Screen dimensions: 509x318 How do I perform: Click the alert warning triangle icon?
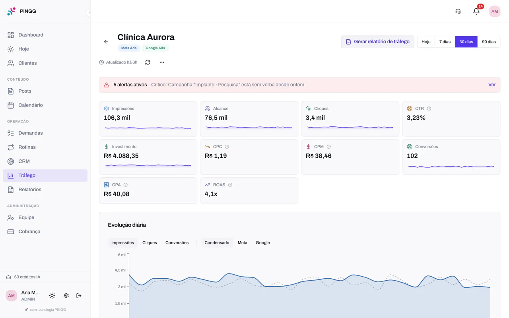point(107,85)
